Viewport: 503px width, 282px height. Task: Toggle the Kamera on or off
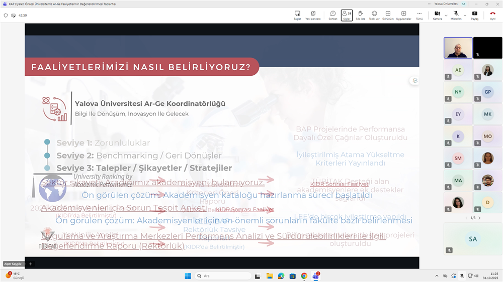pyautogui.click(x=437, y=15)
